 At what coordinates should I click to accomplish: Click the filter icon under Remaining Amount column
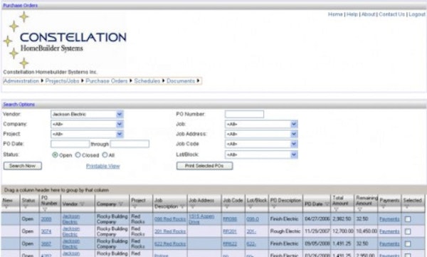[x=359, y=209]
